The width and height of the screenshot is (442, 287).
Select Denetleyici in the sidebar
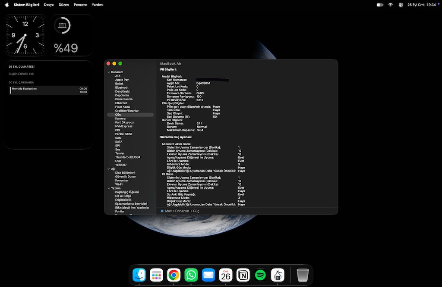123,91
